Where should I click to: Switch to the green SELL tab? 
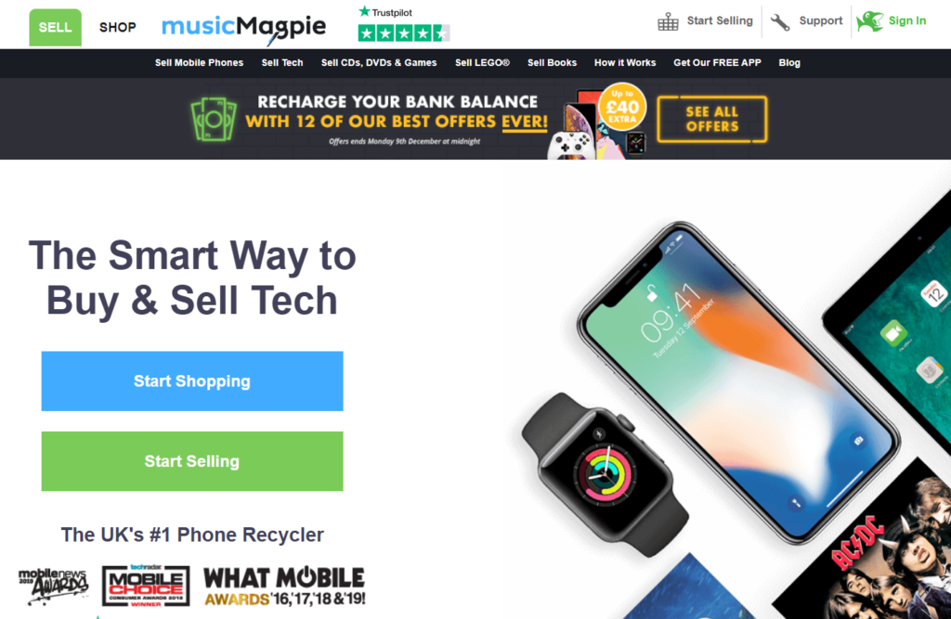pos(55,27)
